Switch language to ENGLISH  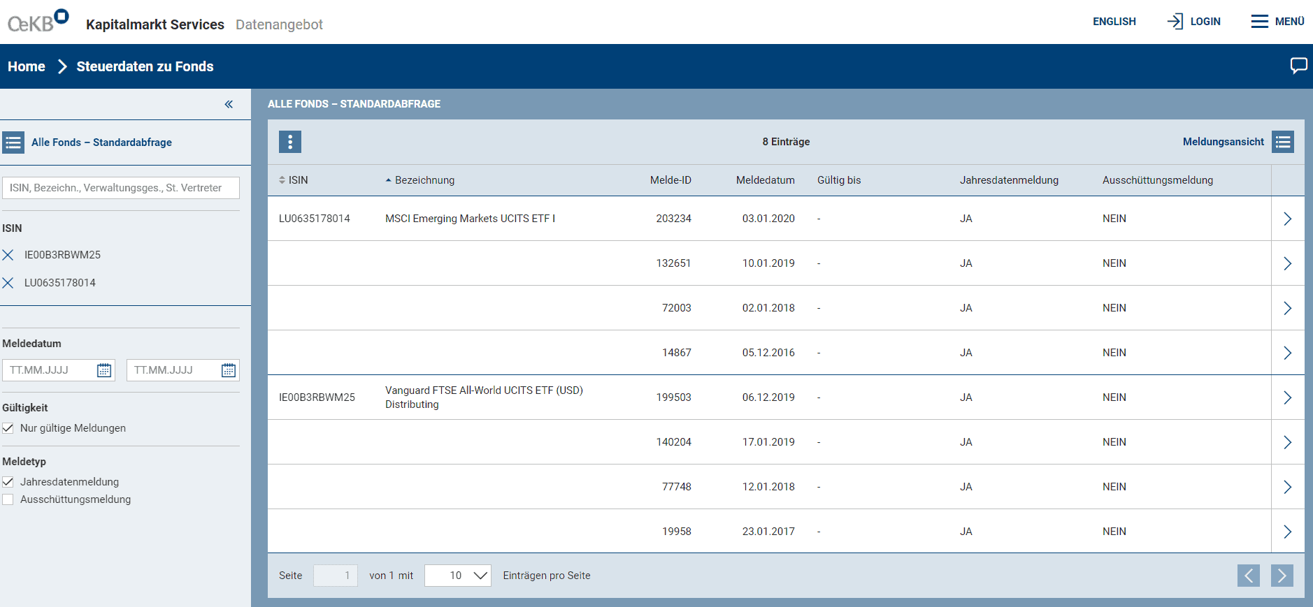pos(1114,22)
